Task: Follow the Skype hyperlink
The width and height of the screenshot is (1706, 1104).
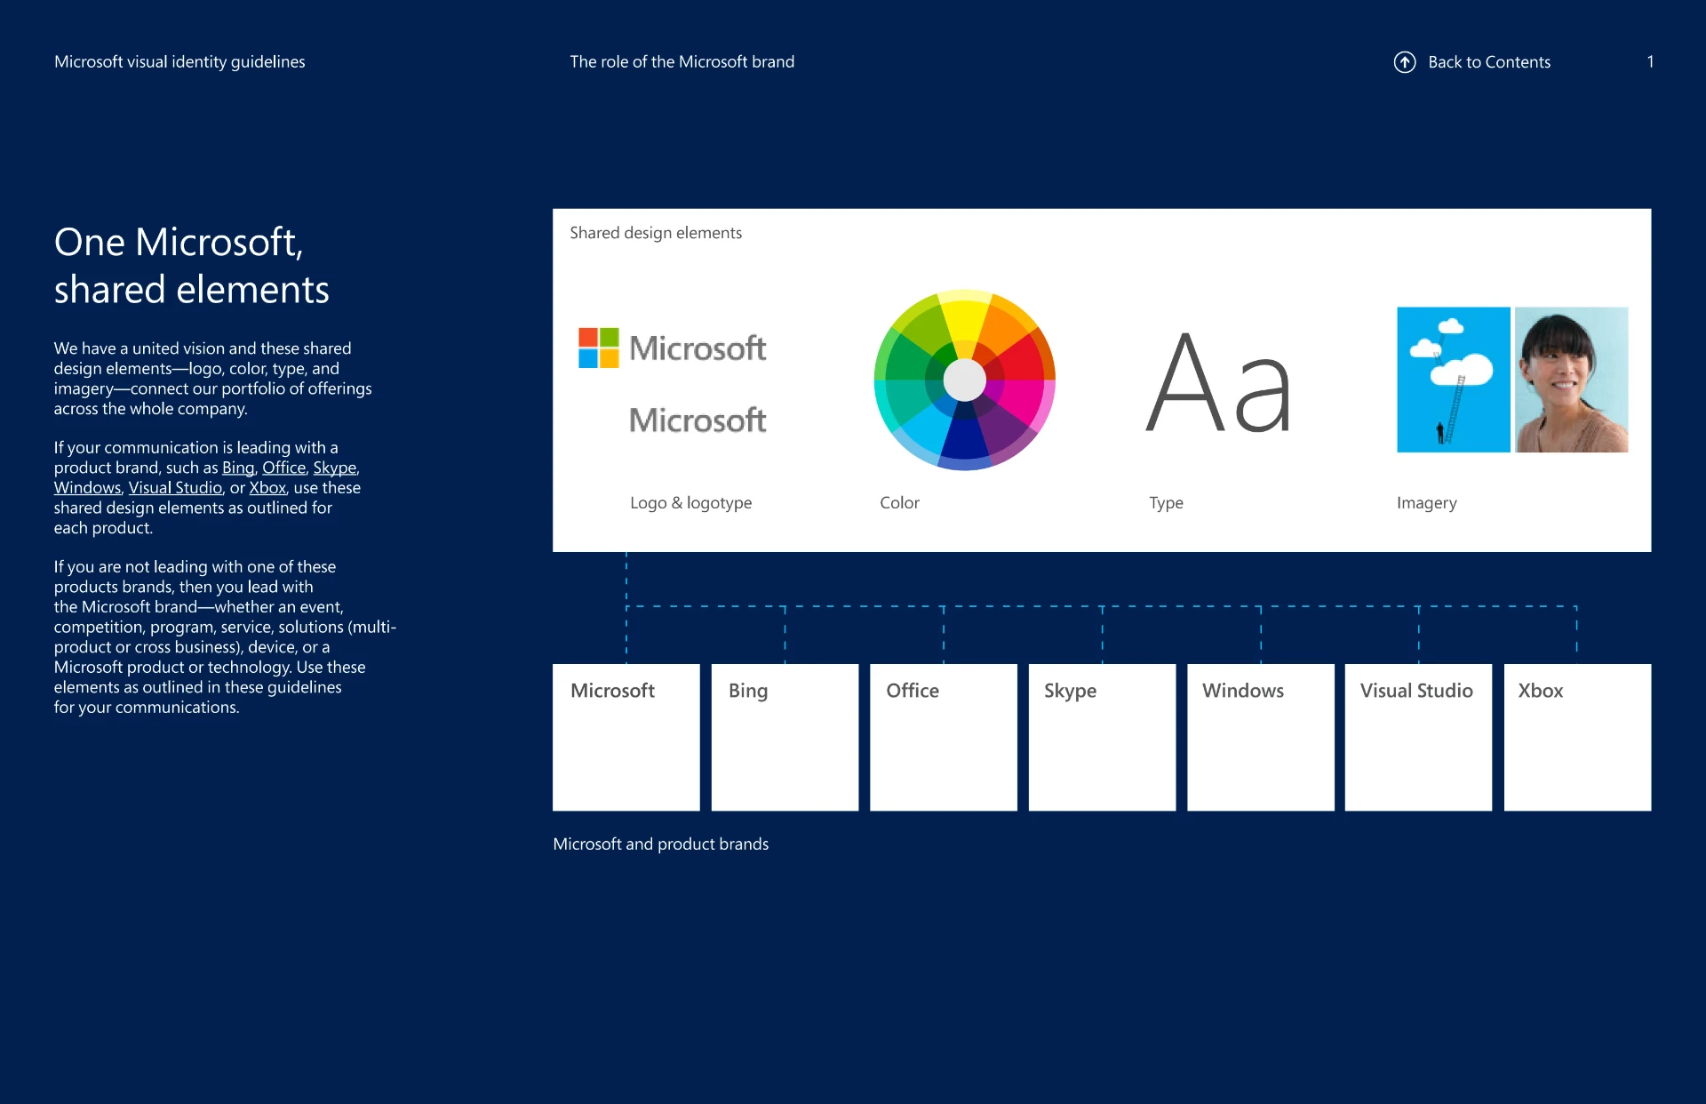Action: pyautogui.click(x=334, y=468)
